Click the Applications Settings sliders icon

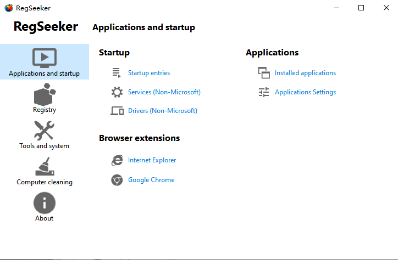pyautogui.click(x=263, y=92)
